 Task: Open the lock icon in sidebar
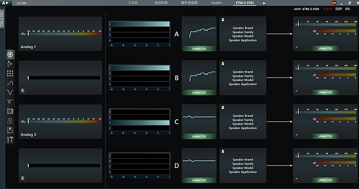[x=10, y=121]
